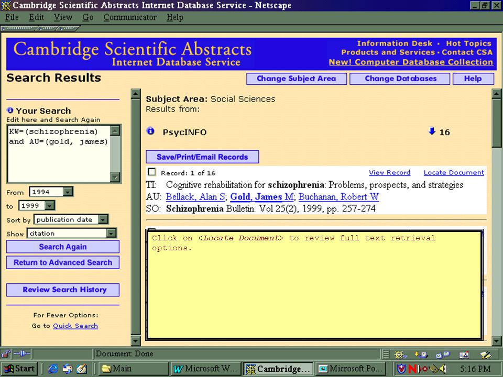
Task: Open the Go menu
Action: pos(88,17)
